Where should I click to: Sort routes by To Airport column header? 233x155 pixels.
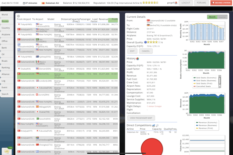38,19
